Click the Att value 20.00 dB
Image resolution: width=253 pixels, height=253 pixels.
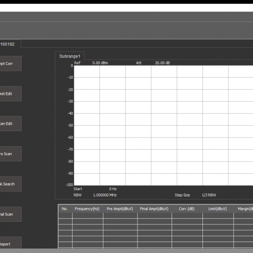click(162, 63)
